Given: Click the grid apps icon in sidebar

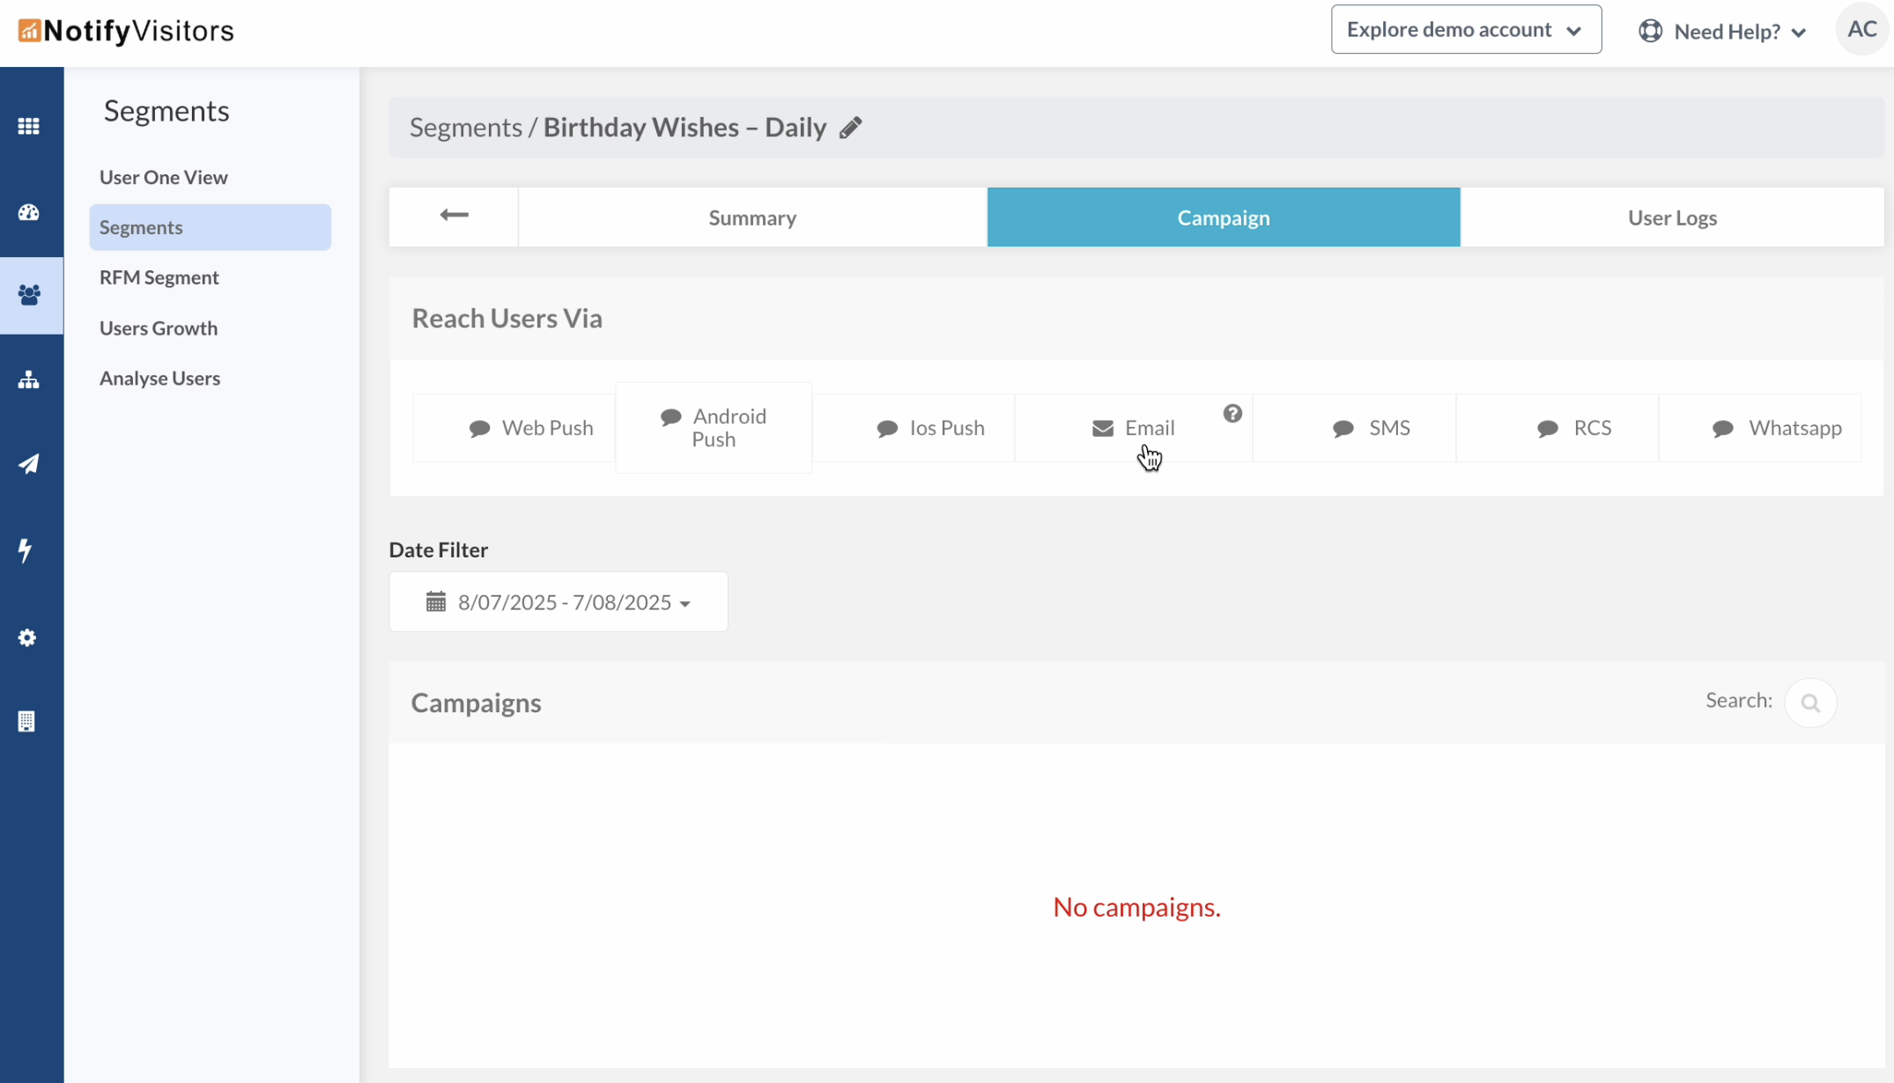Looking at the screenshot, I should point(28,126).
